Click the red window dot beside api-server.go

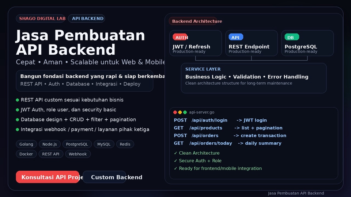pyautogui.click(x=175, y=112)
